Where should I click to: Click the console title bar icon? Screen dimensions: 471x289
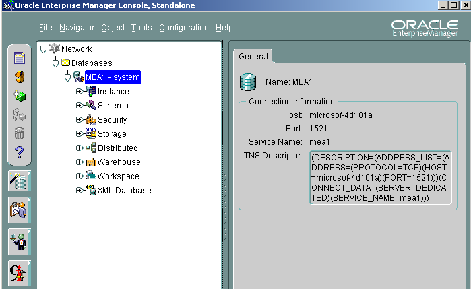(x=8, y=5)
